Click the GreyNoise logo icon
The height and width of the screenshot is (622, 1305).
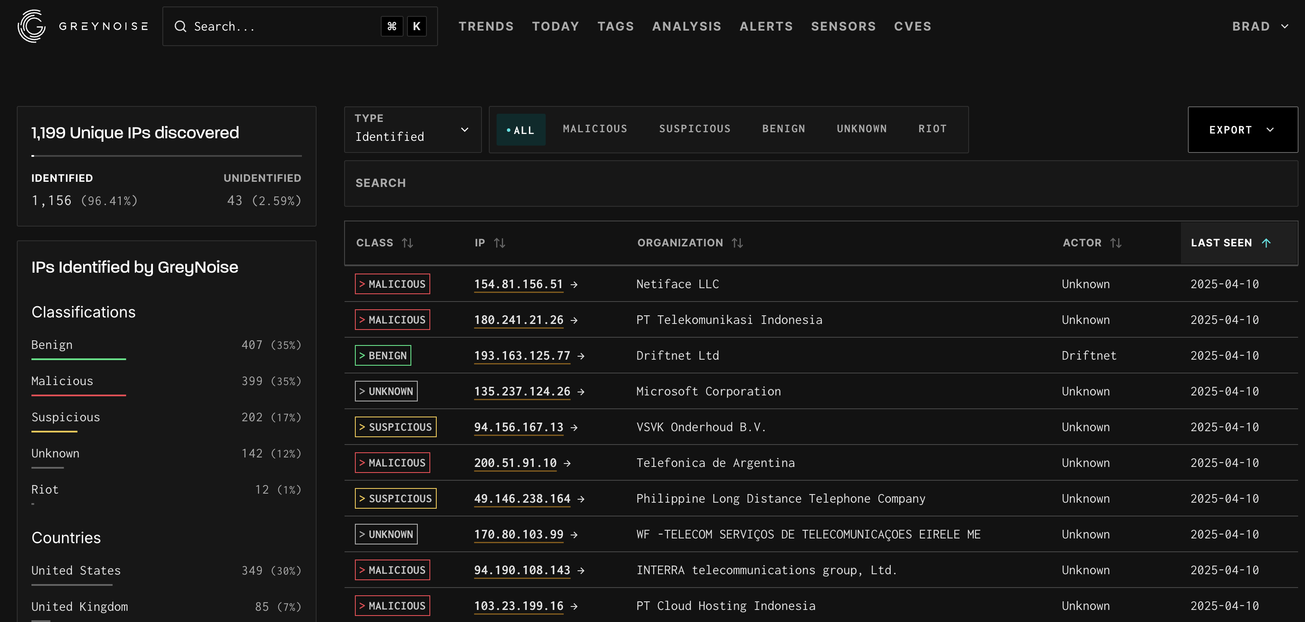tap(31, 26)
